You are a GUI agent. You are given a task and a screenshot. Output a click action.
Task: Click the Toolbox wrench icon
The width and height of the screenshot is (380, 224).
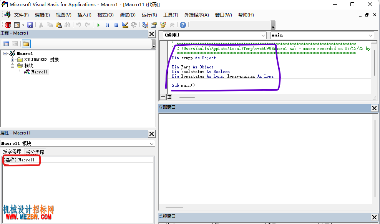coord(172,25)
